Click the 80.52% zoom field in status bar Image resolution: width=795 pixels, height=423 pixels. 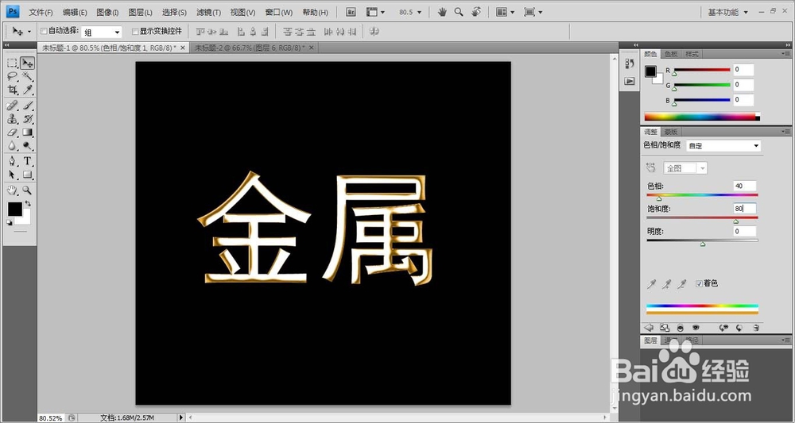(52, 418)
